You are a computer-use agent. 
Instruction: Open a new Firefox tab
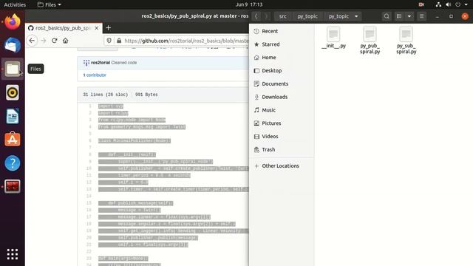point(109,28)
